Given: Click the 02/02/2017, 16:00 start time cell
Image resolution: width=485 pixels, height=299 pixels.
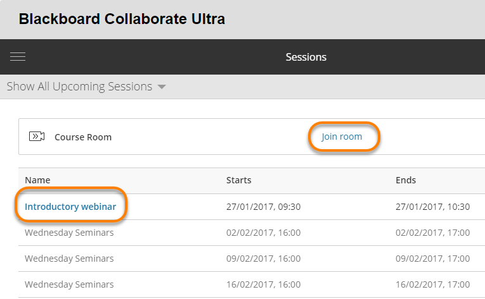Looking at the screenshot, I should coord(263,233).
